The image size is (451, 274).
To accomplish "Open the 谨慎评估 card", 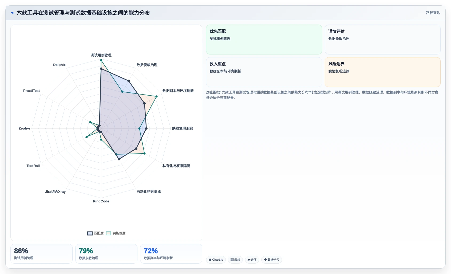I will tap(382, 40).
